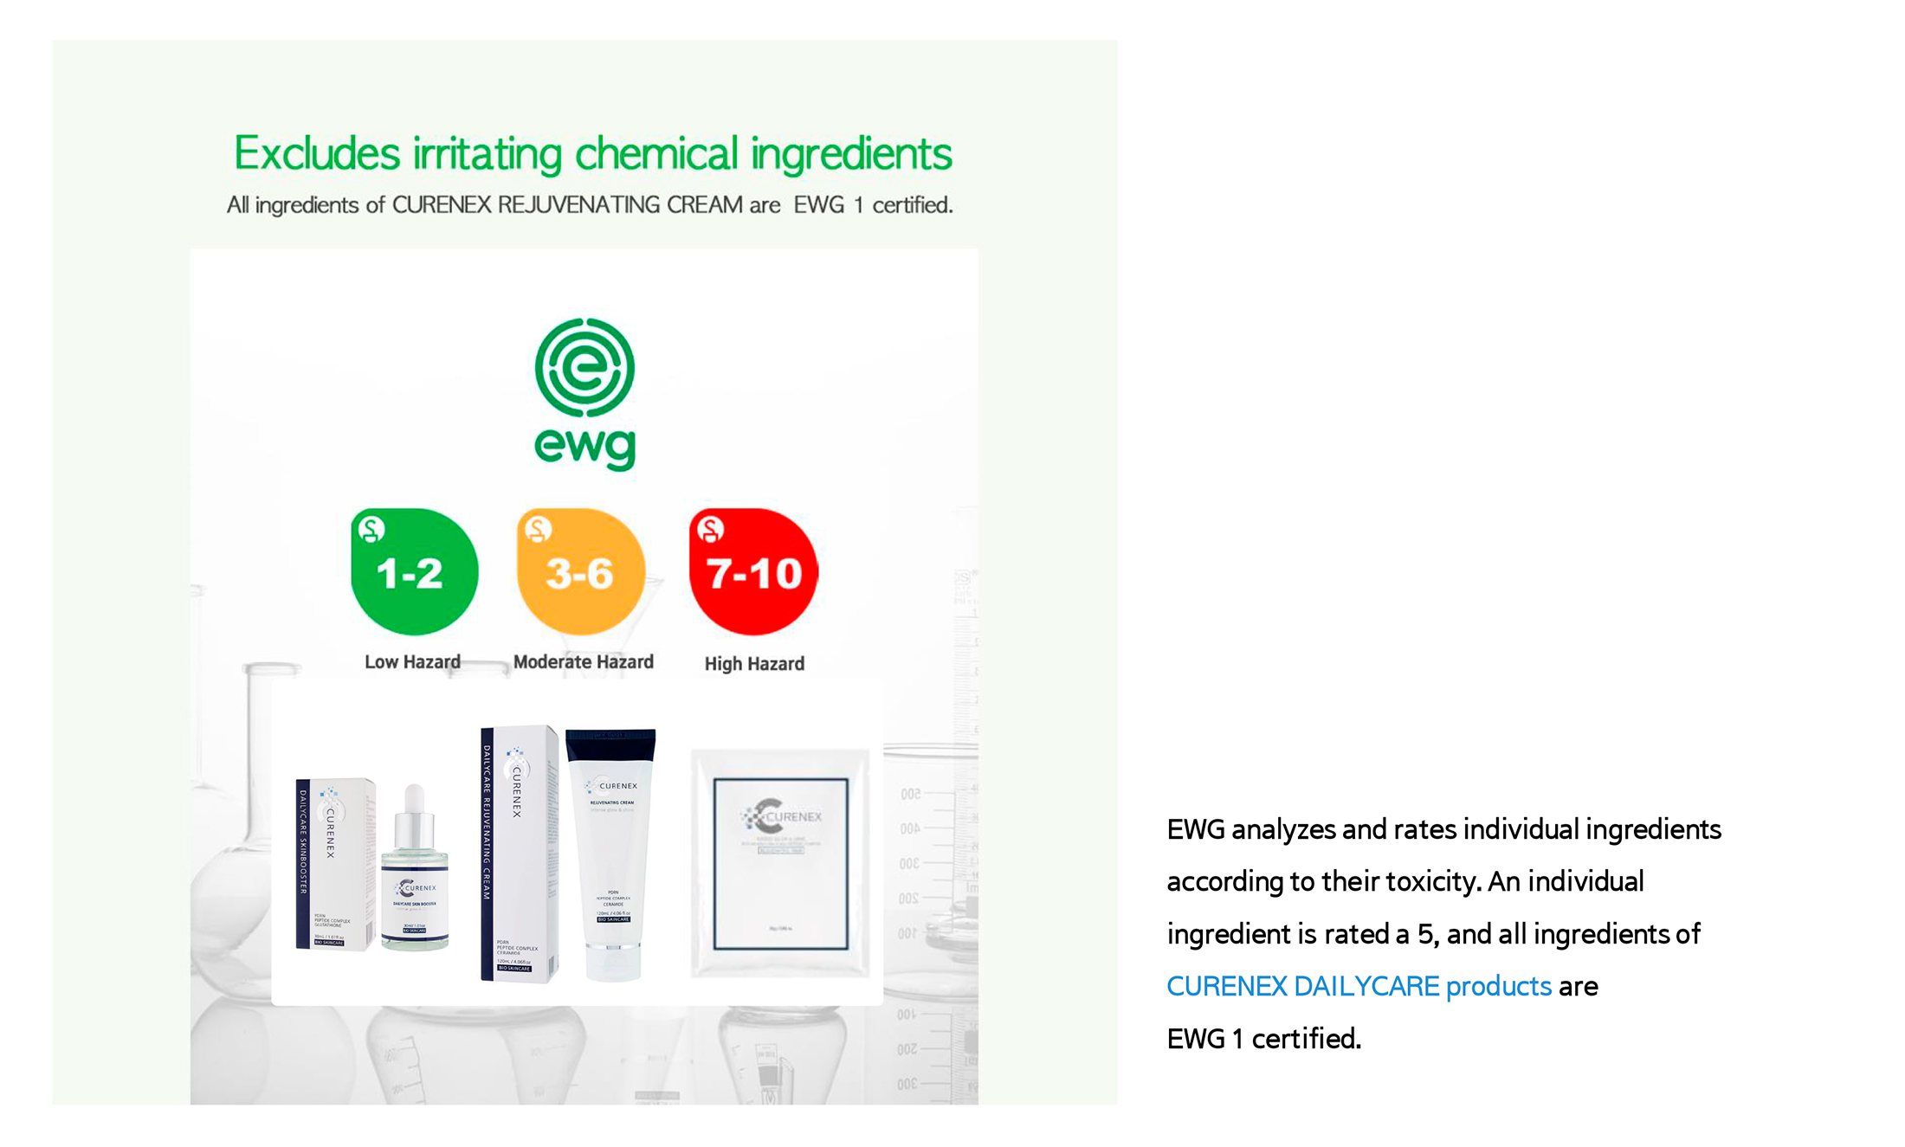Select the CURENEX sheet mask pouch
Image resolution: width=1905 pixels, height=1147 pixels.
click(779, 863)
